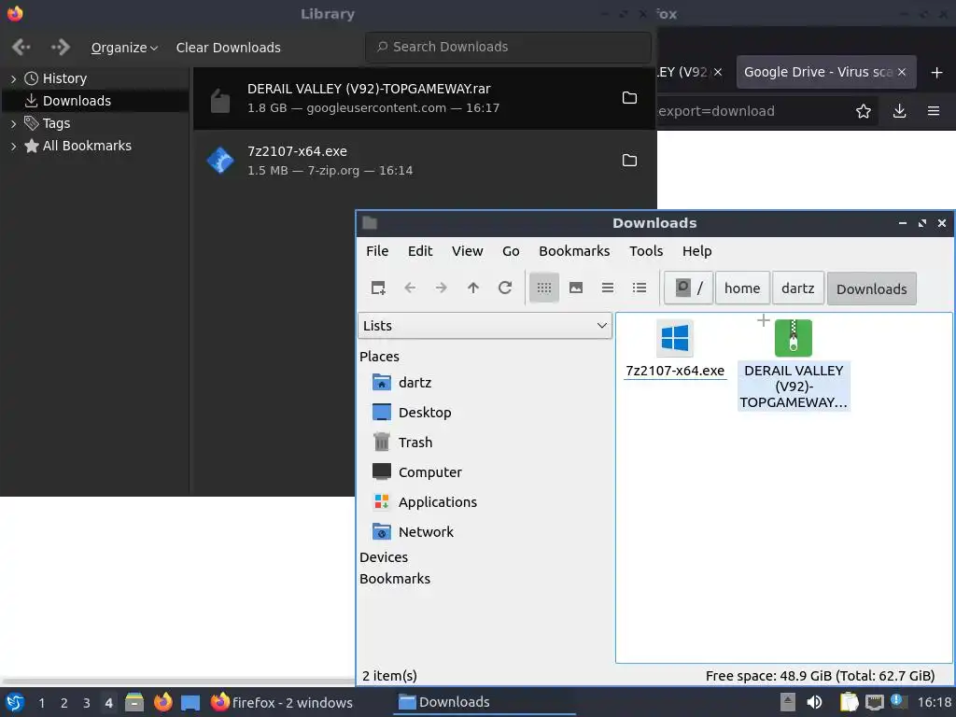956x717 pixels.
Task: Switch to workspace 1
Action: point(41,703)
